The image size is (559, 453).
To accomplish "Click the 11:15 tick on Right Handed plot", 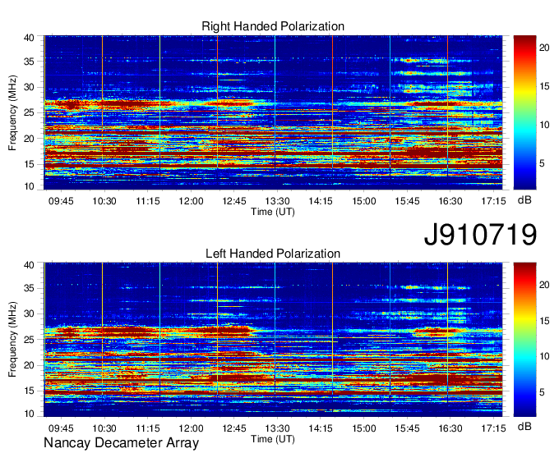I will [148, 201].
